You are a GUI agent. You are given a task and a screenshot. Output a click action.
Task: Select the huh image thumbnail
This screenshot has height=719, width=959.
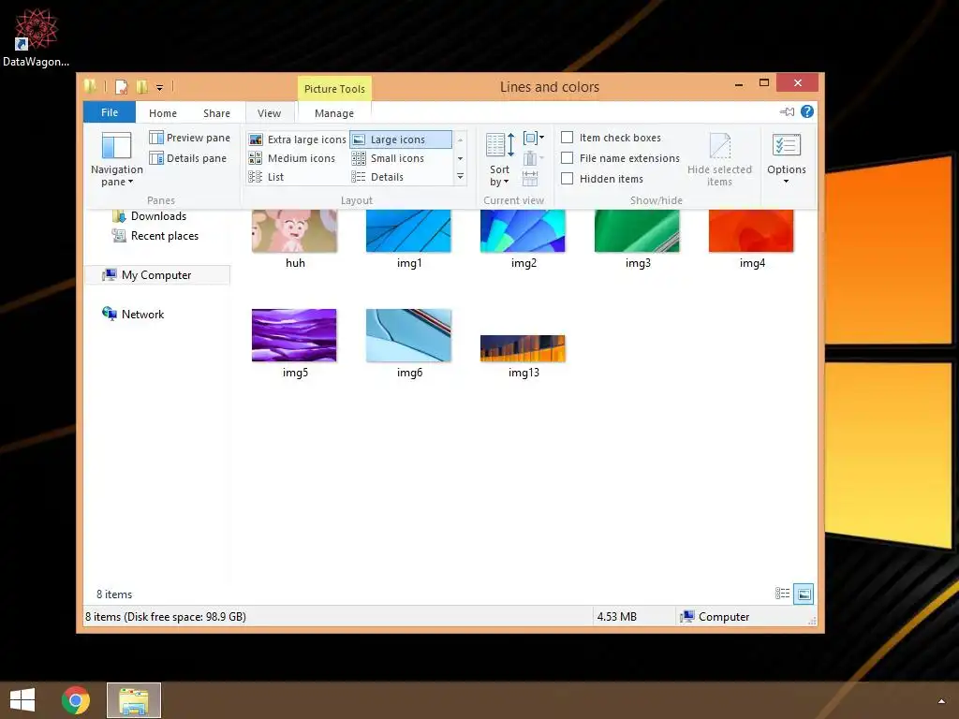(294, 230)
